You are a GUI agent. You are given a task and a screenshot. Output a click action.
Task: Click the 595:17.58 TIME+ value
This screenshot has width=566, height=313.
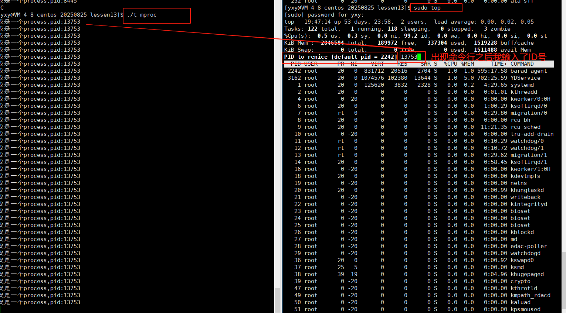[x=492, y=71]
